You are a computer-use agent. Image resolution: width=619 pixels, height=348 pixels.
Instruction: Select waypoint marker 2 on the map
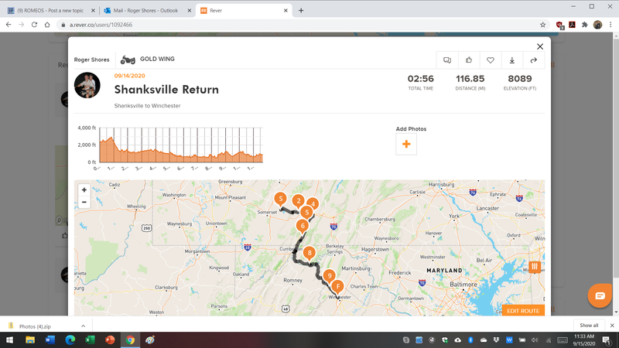pos(299,201)
